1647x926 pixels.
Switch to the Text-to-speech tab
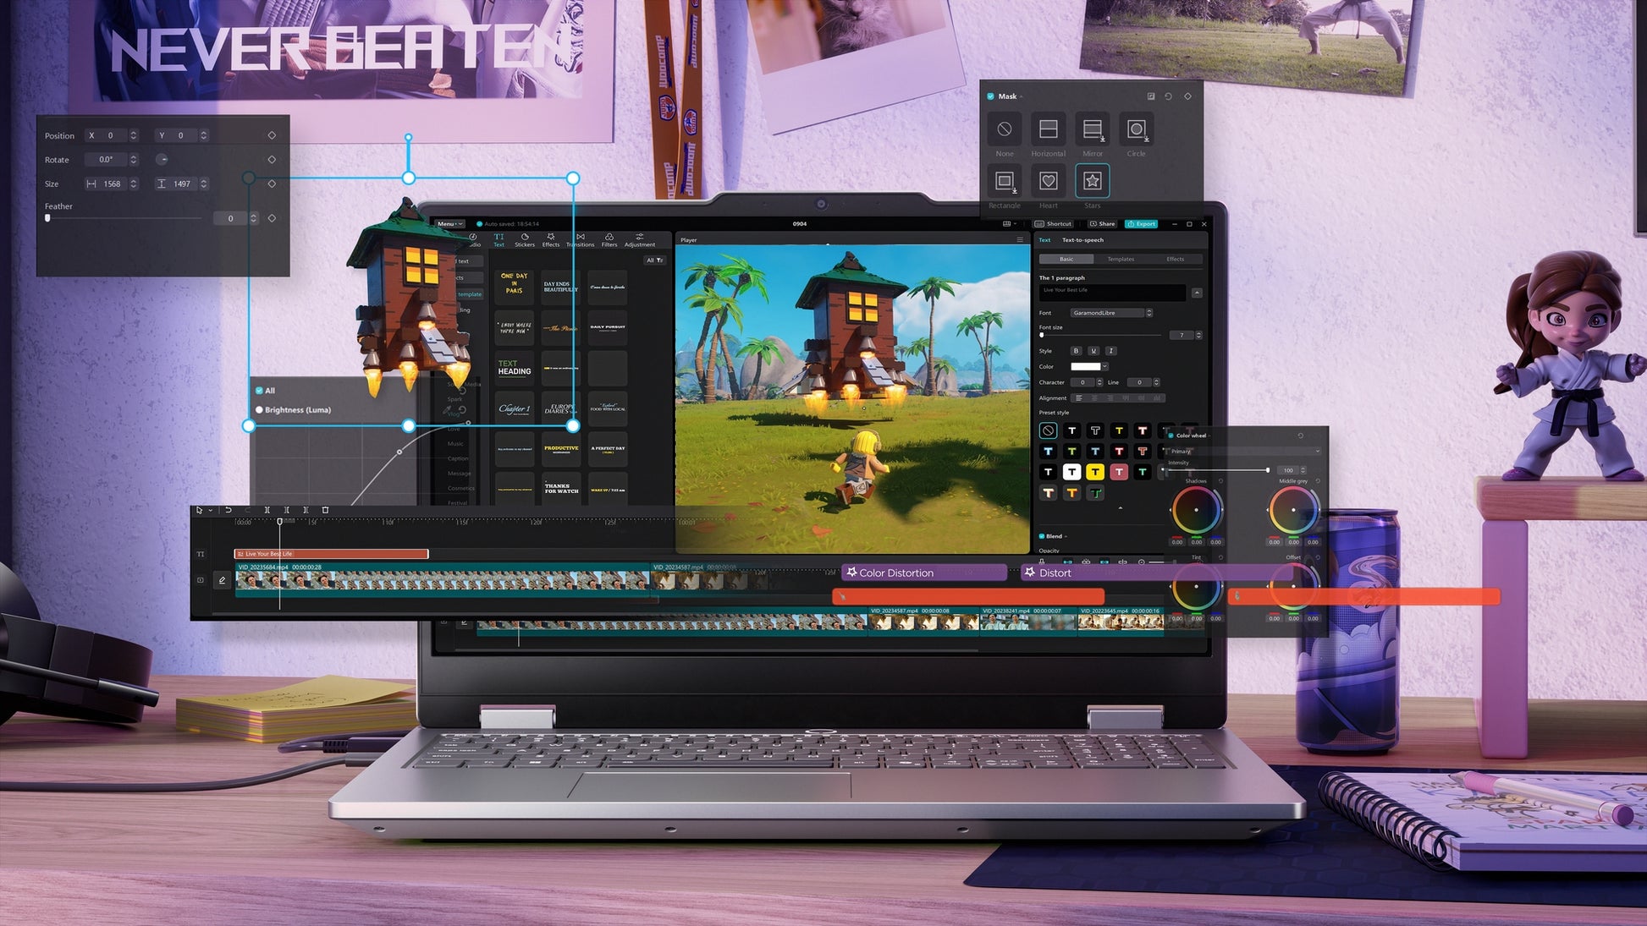[1082, 240]
